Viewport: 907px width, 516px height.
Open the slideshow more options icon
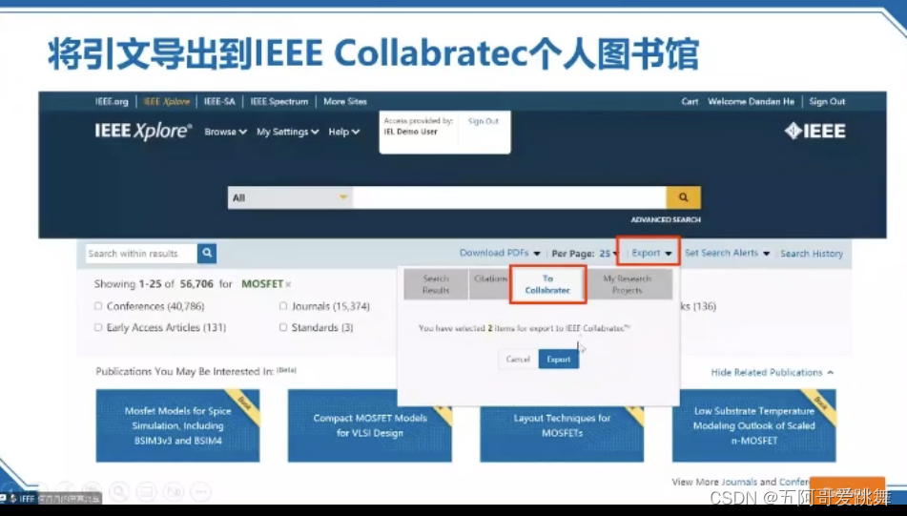pos(200,492)
